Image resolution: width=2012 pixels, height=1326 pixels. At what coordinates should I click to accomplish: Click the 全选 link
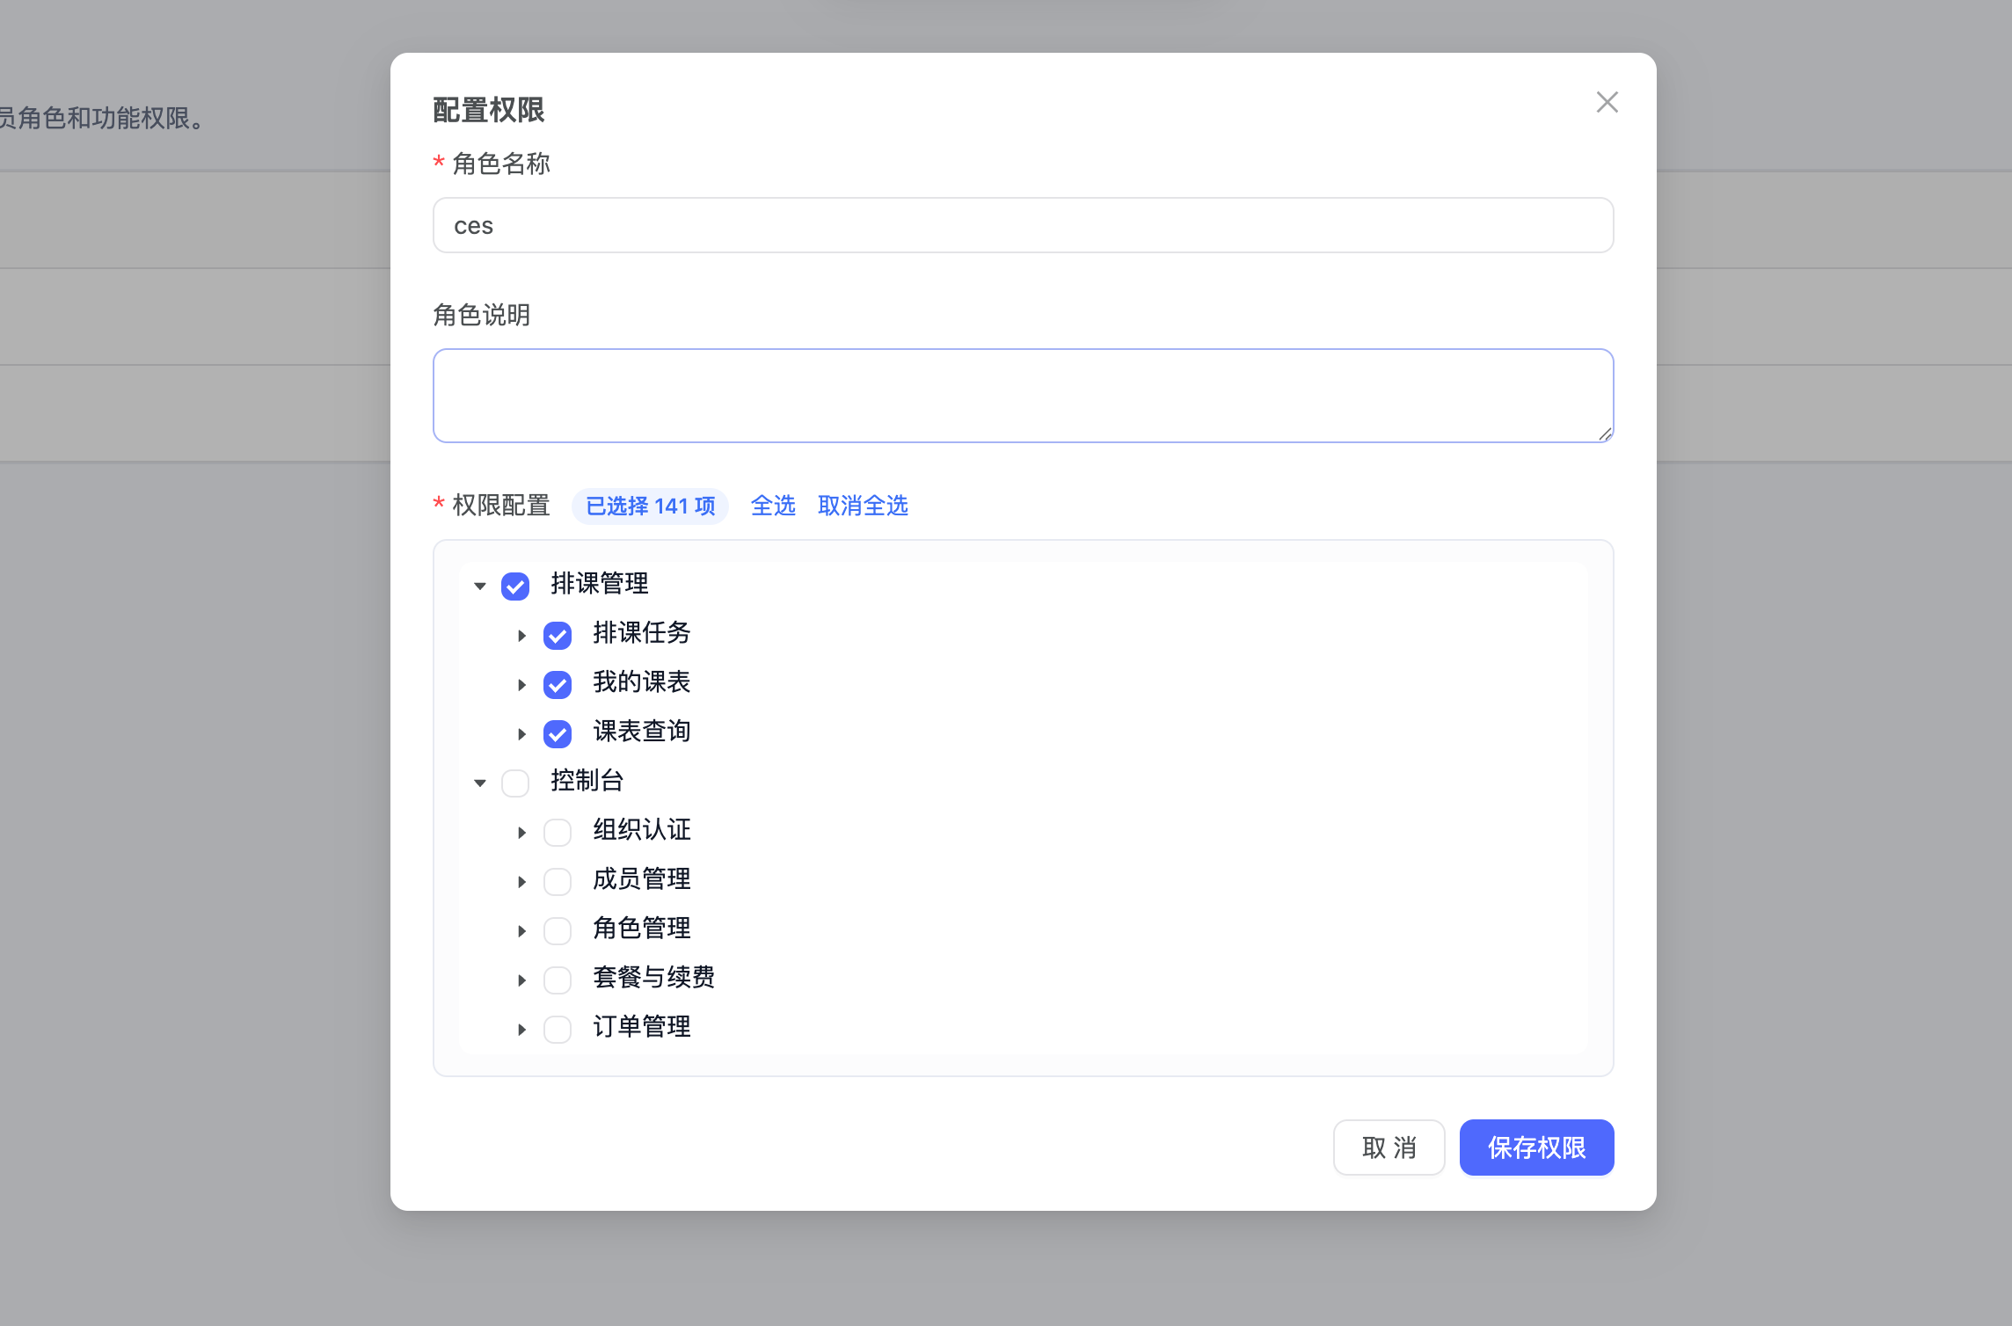(773, 506)
